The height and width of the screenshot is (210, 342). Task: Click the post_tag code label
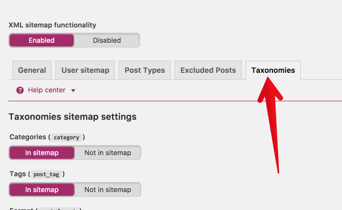click(x=46, y=174)
